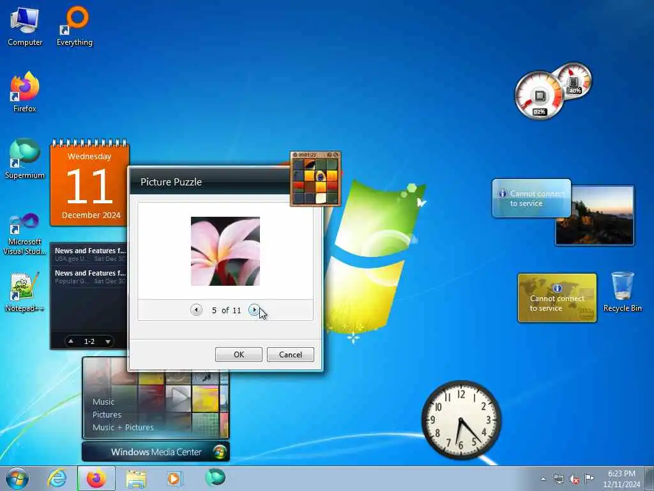
Task: Show hidden system tray icons
Action: click(x=543, y=479)
